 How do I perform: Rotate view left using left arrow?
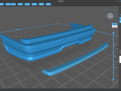106,16
